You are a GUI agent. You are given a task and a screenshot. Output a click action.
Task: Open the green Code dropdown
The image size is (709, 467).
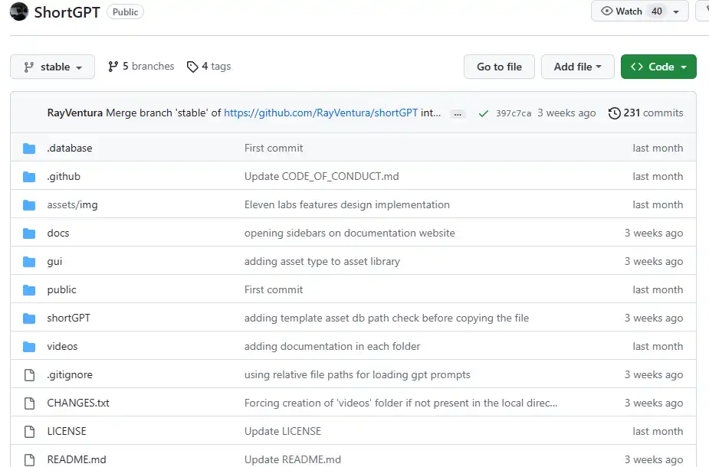point(658,67)
